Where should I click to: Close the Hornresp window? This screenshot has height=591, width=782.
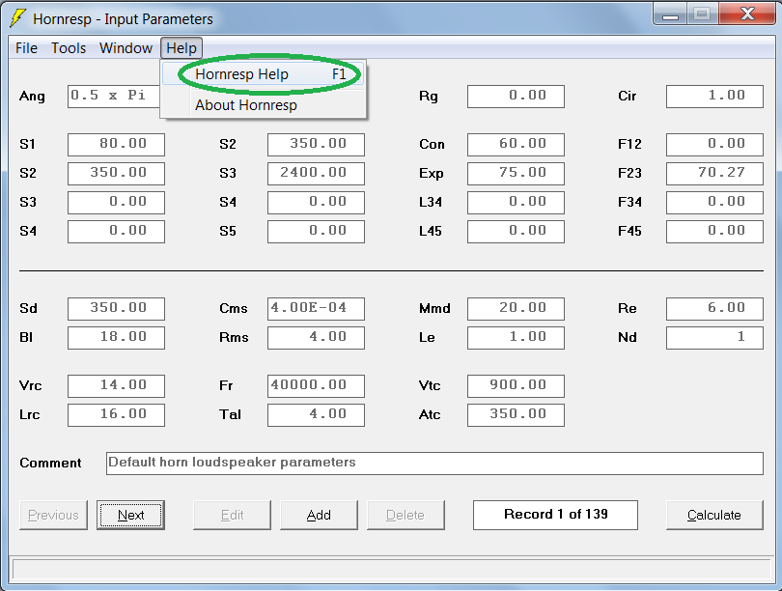click(746, 14)
